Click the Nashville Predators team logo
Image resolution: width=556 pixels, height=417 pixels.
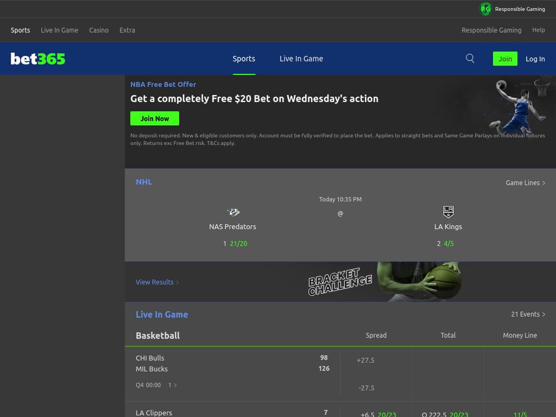point(233,212)
